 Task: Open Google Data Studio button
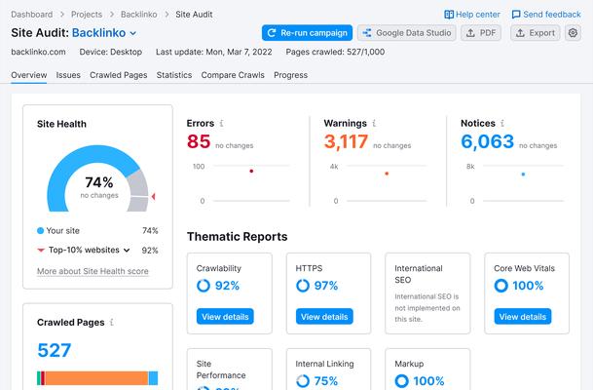[407, 33]
